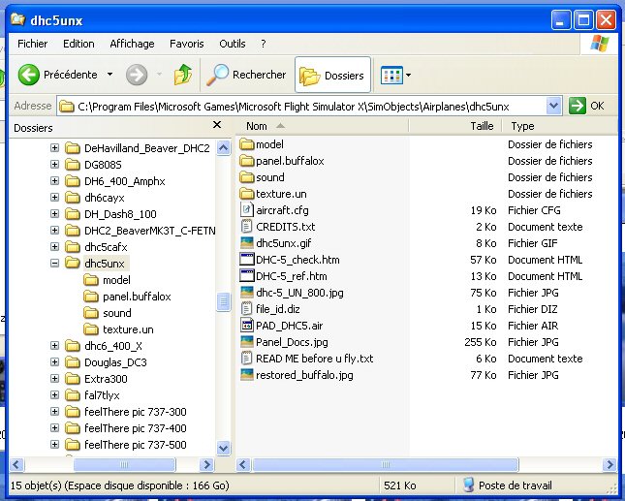This screenshot has width=625, height=501.
Task: Select the Extra300 folder in tree
Action: click(x=106, y=379)
